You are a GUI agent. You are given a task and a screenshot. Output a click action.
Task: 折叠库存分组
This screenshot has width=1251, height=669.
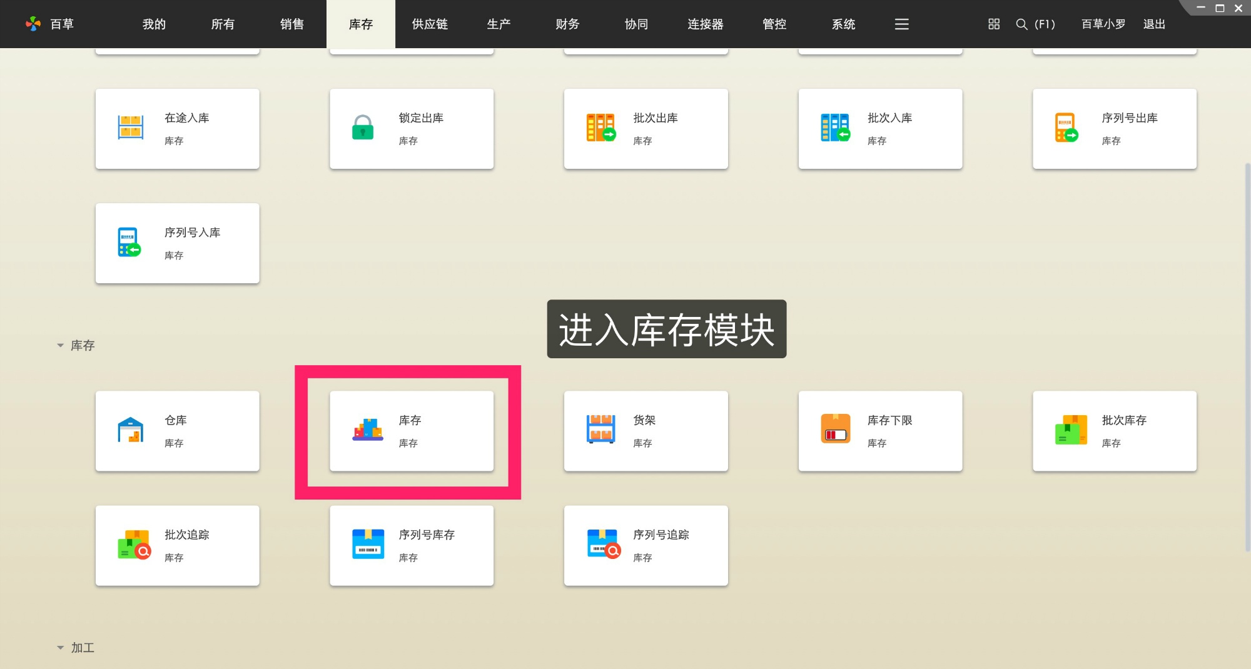coord(60,345)
